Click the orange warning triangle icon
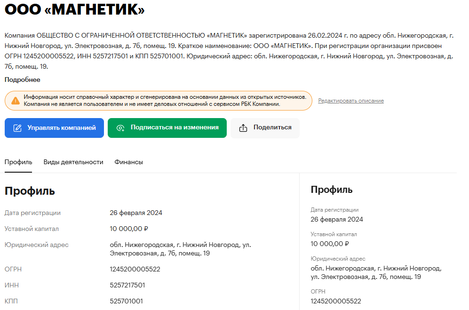This screenshot has height=310, width=469. [16, 101]
